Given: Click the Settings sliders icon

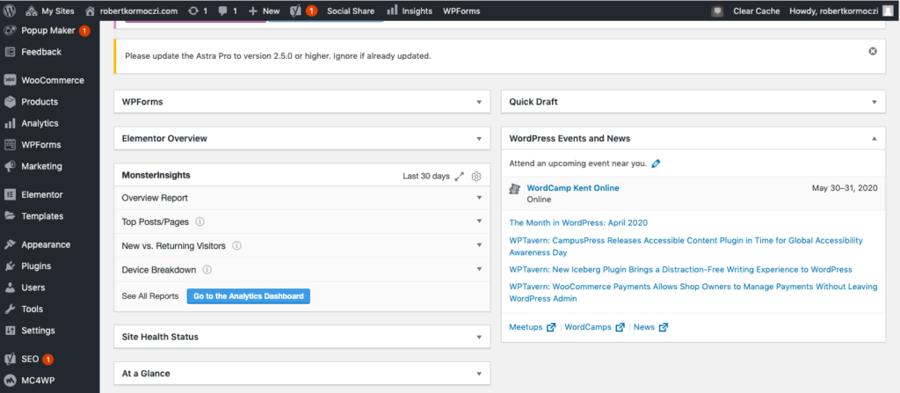Looking at the screenshot, I should (x=10, y=331).
